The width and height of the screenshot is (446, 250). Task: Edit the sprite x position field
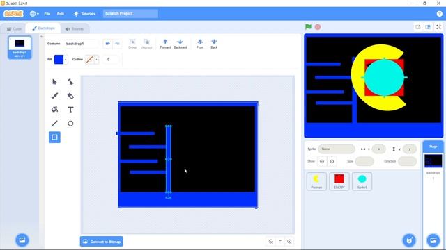click(378, 149)
